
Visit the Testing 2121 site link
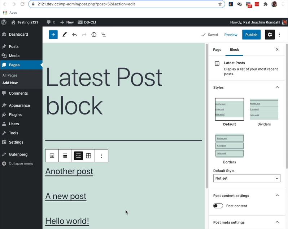click(25, 22)
